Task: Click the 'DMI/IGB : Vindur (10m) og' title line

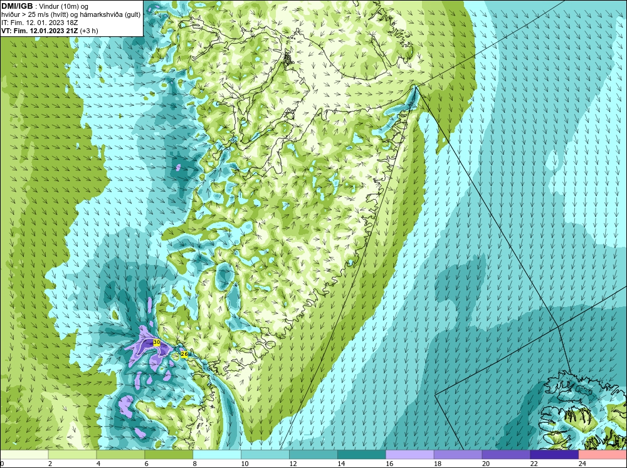Action: click(x=45, y=6)
